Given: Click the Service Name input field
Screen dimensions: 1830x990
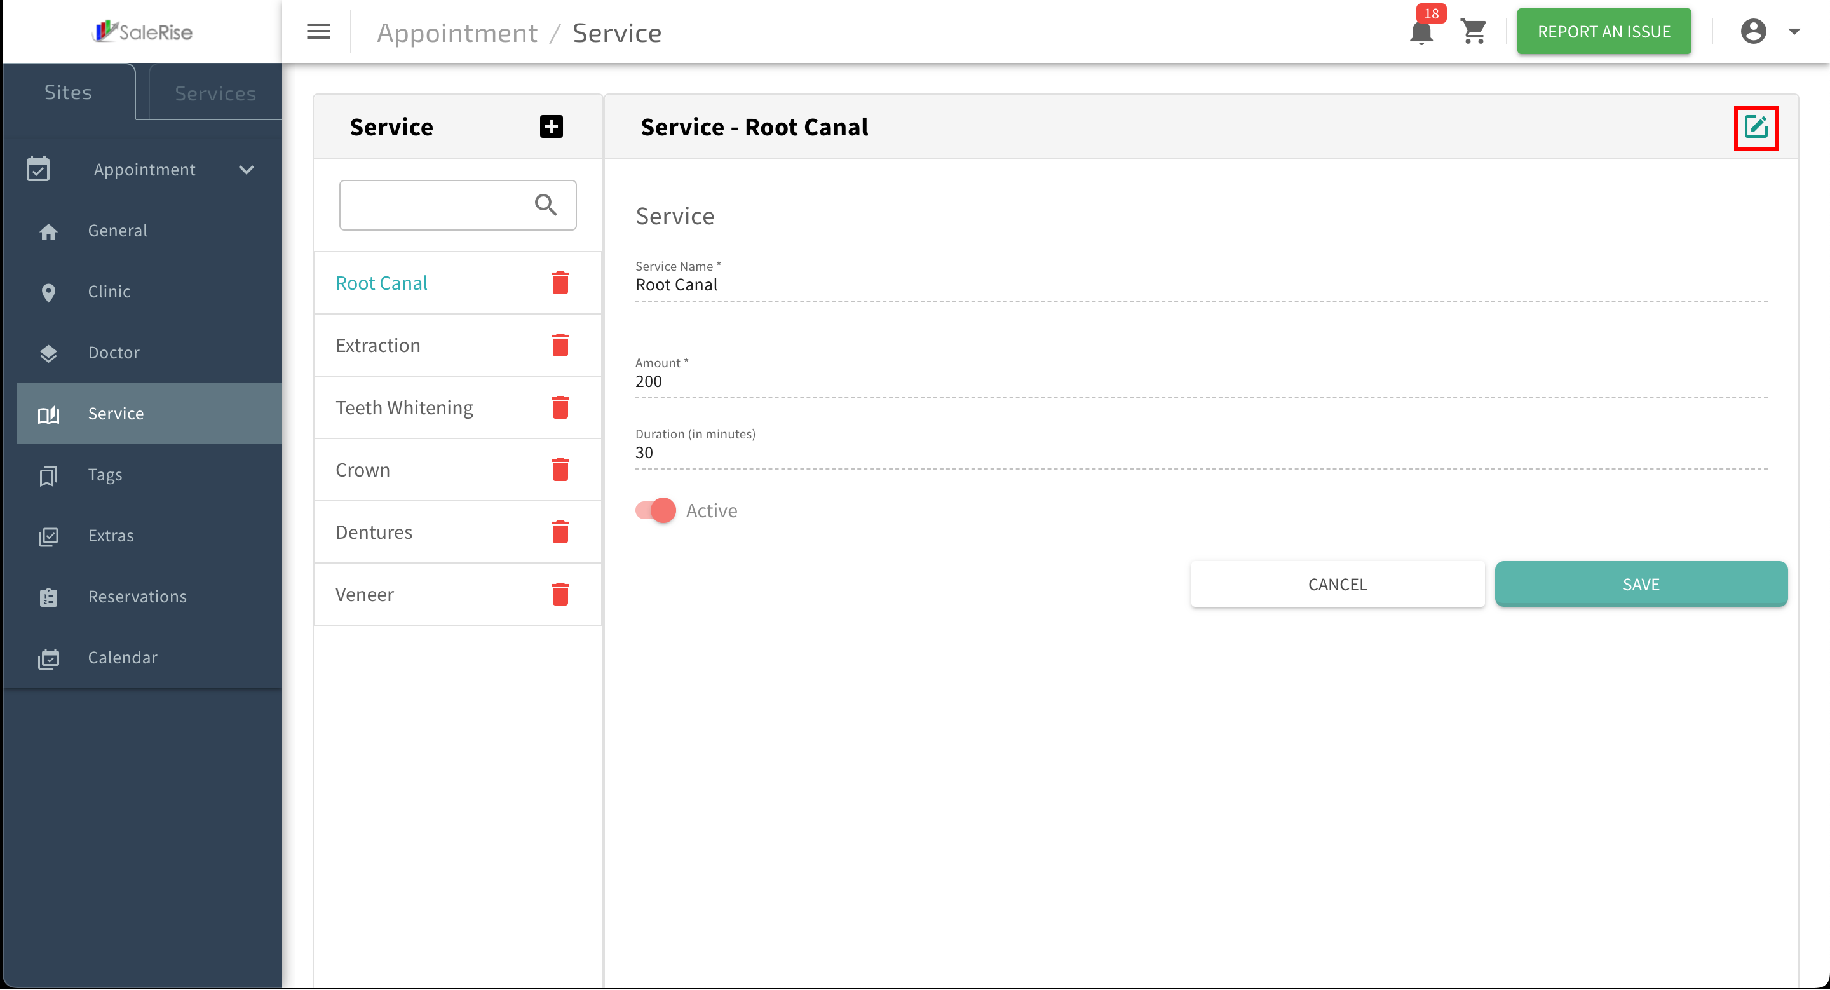Looking at the screenshot, I should (1200, 285).
